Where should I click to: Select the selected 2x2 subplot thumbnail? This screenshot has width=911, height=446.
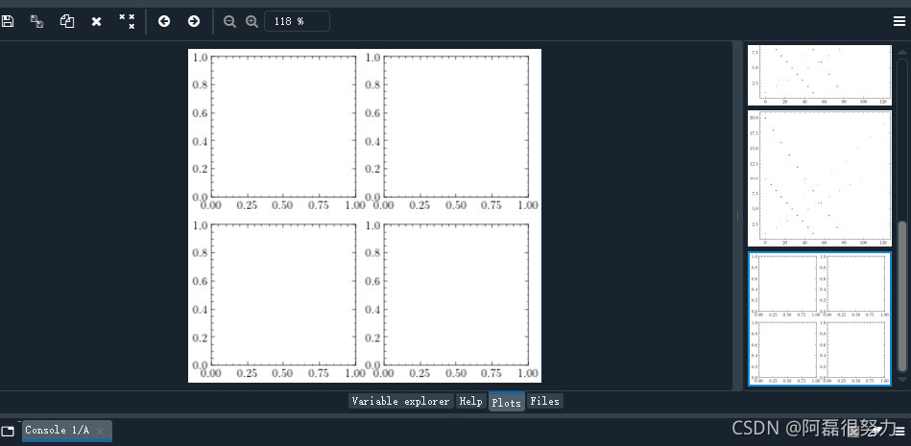pyautogui.click(x=820, y=318)
